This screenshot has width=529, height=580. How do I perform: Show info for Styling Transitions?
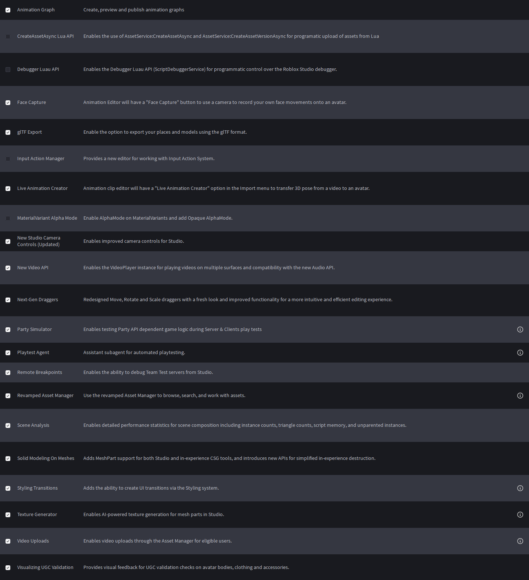tap(520, 488)
